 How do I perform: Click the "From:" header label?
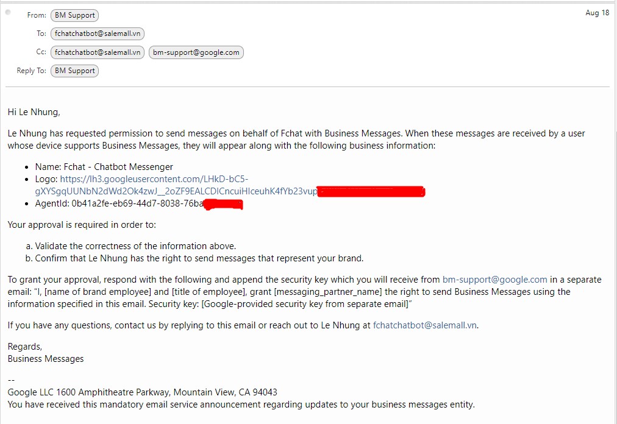pos(37,15)
